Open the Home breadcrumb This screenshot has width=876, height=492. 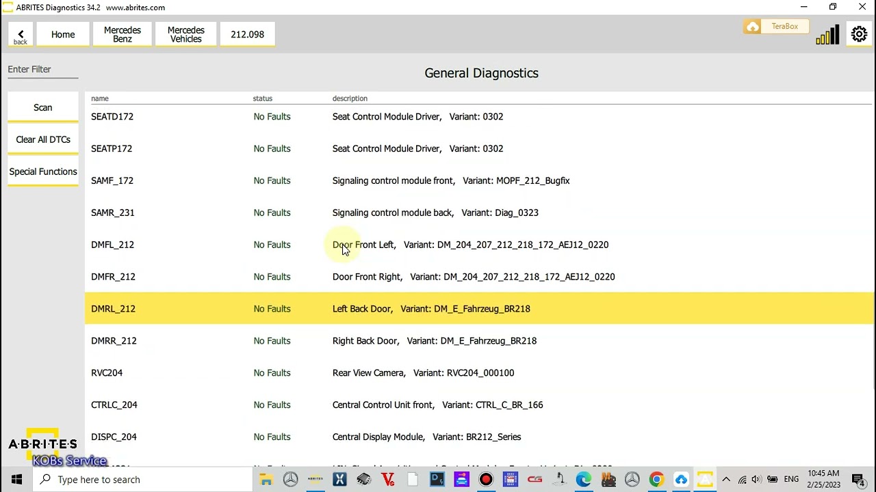point(63,35)
